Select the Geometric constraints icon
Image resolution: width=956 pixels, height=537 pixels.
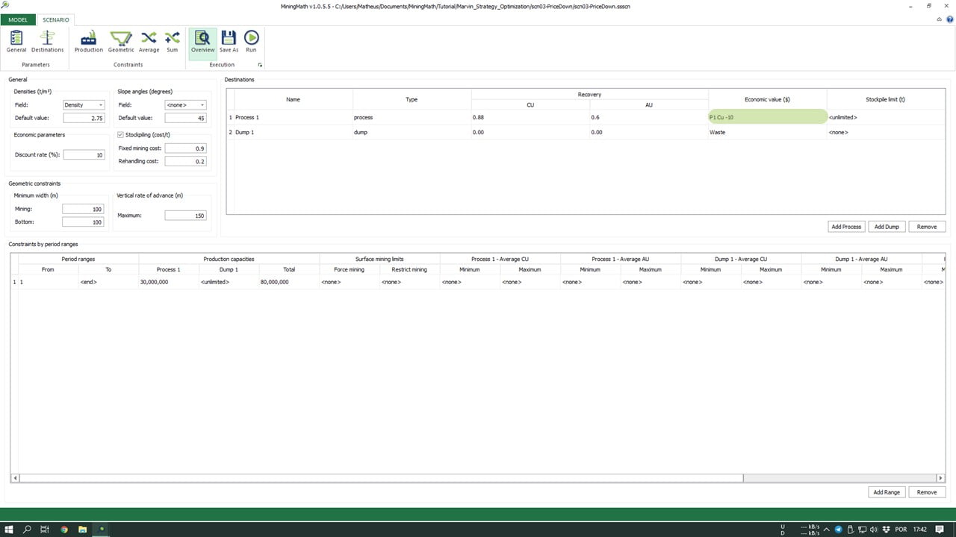121,41
